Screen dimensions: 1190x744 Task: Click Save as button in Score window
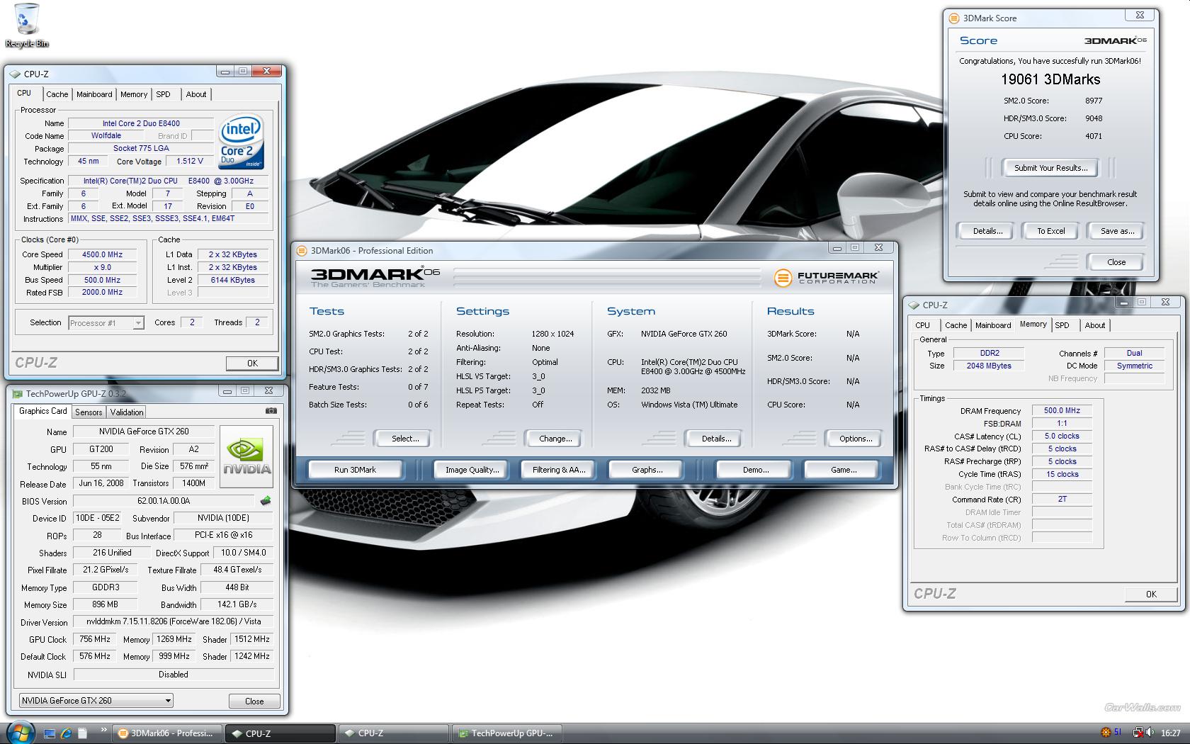pos(1117,231)
